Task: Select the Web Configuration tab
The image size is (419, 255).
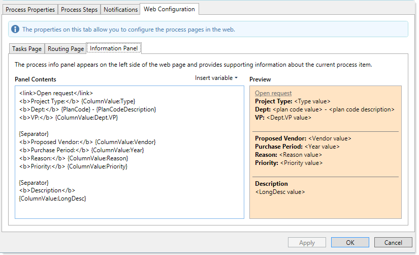Action: [x=169, y=9]
